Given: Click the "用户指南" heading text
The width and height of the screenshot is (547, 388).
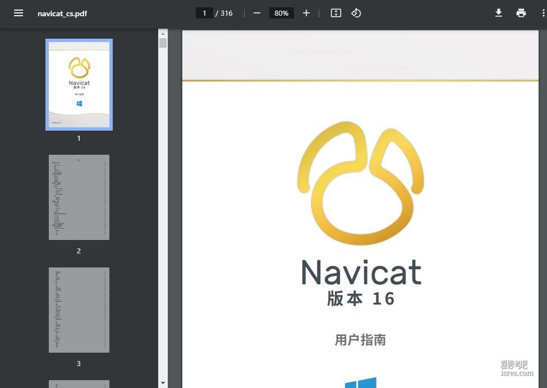Looking at the screenshot, I should (x=360, y=340).
